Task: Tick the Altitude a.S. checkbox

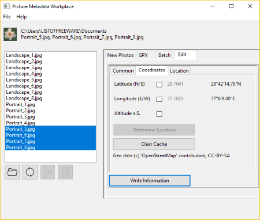Action: click(x=159, y=114)
